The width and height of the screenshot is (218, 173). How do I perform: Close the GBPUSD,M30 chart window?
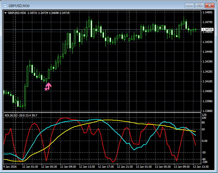(210, 5)
